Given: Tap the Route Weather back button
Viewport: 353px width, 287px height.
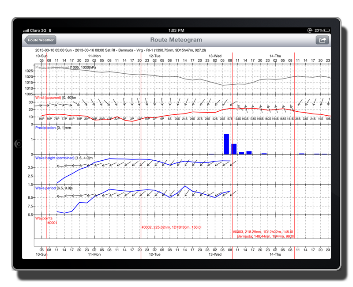Looking at the screenshot, I should pos(41,40).
